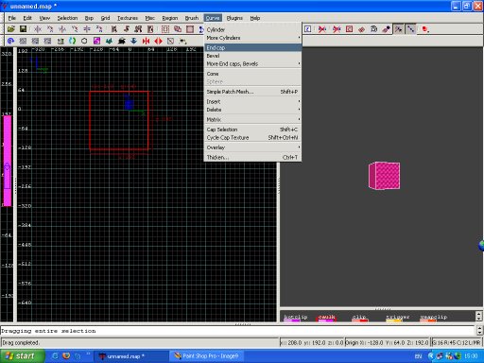Screen dimensions: 484x363
Task: Expand the Delete submenu
Action: (252, 110)
